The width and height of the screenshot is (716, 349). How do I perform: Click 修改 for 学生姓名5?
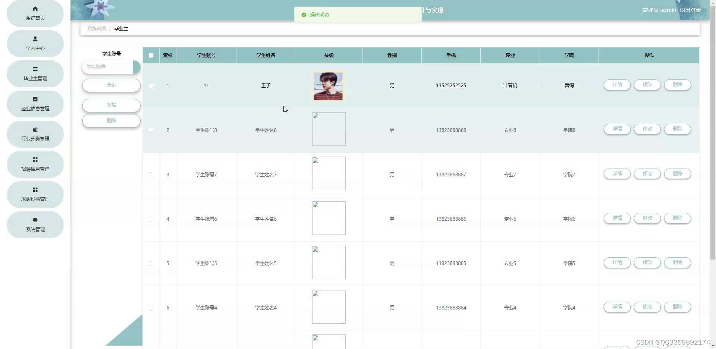click(x=647, y=262)
